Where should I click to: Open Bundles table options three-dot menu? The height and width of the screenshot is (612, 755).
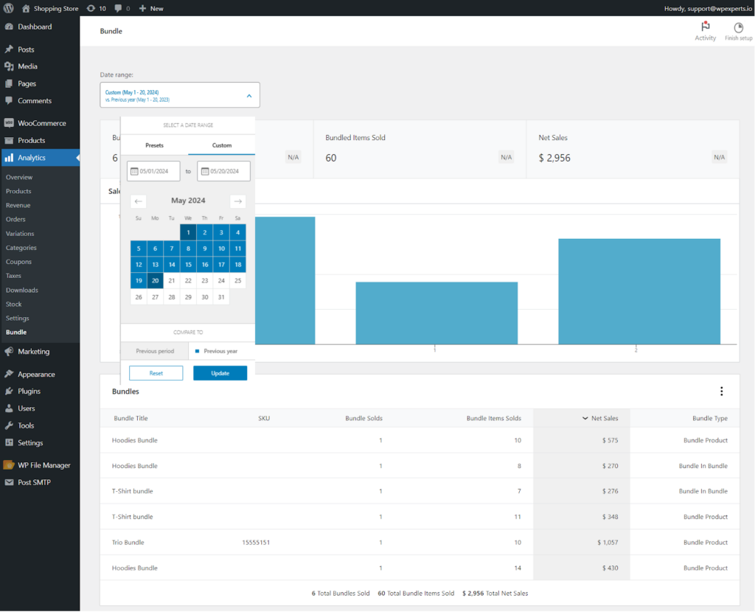[x=721, y=391]
